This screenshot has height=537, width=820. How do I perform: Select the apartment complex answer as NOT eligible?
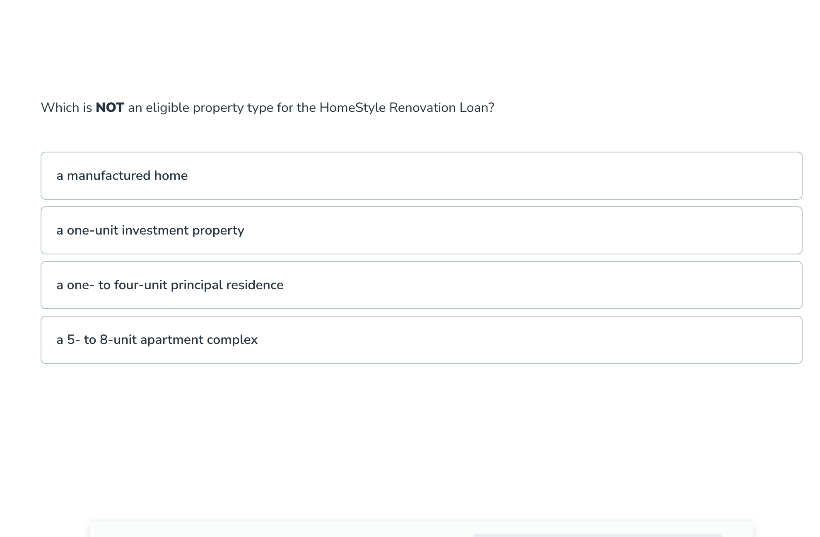point(421,339)
